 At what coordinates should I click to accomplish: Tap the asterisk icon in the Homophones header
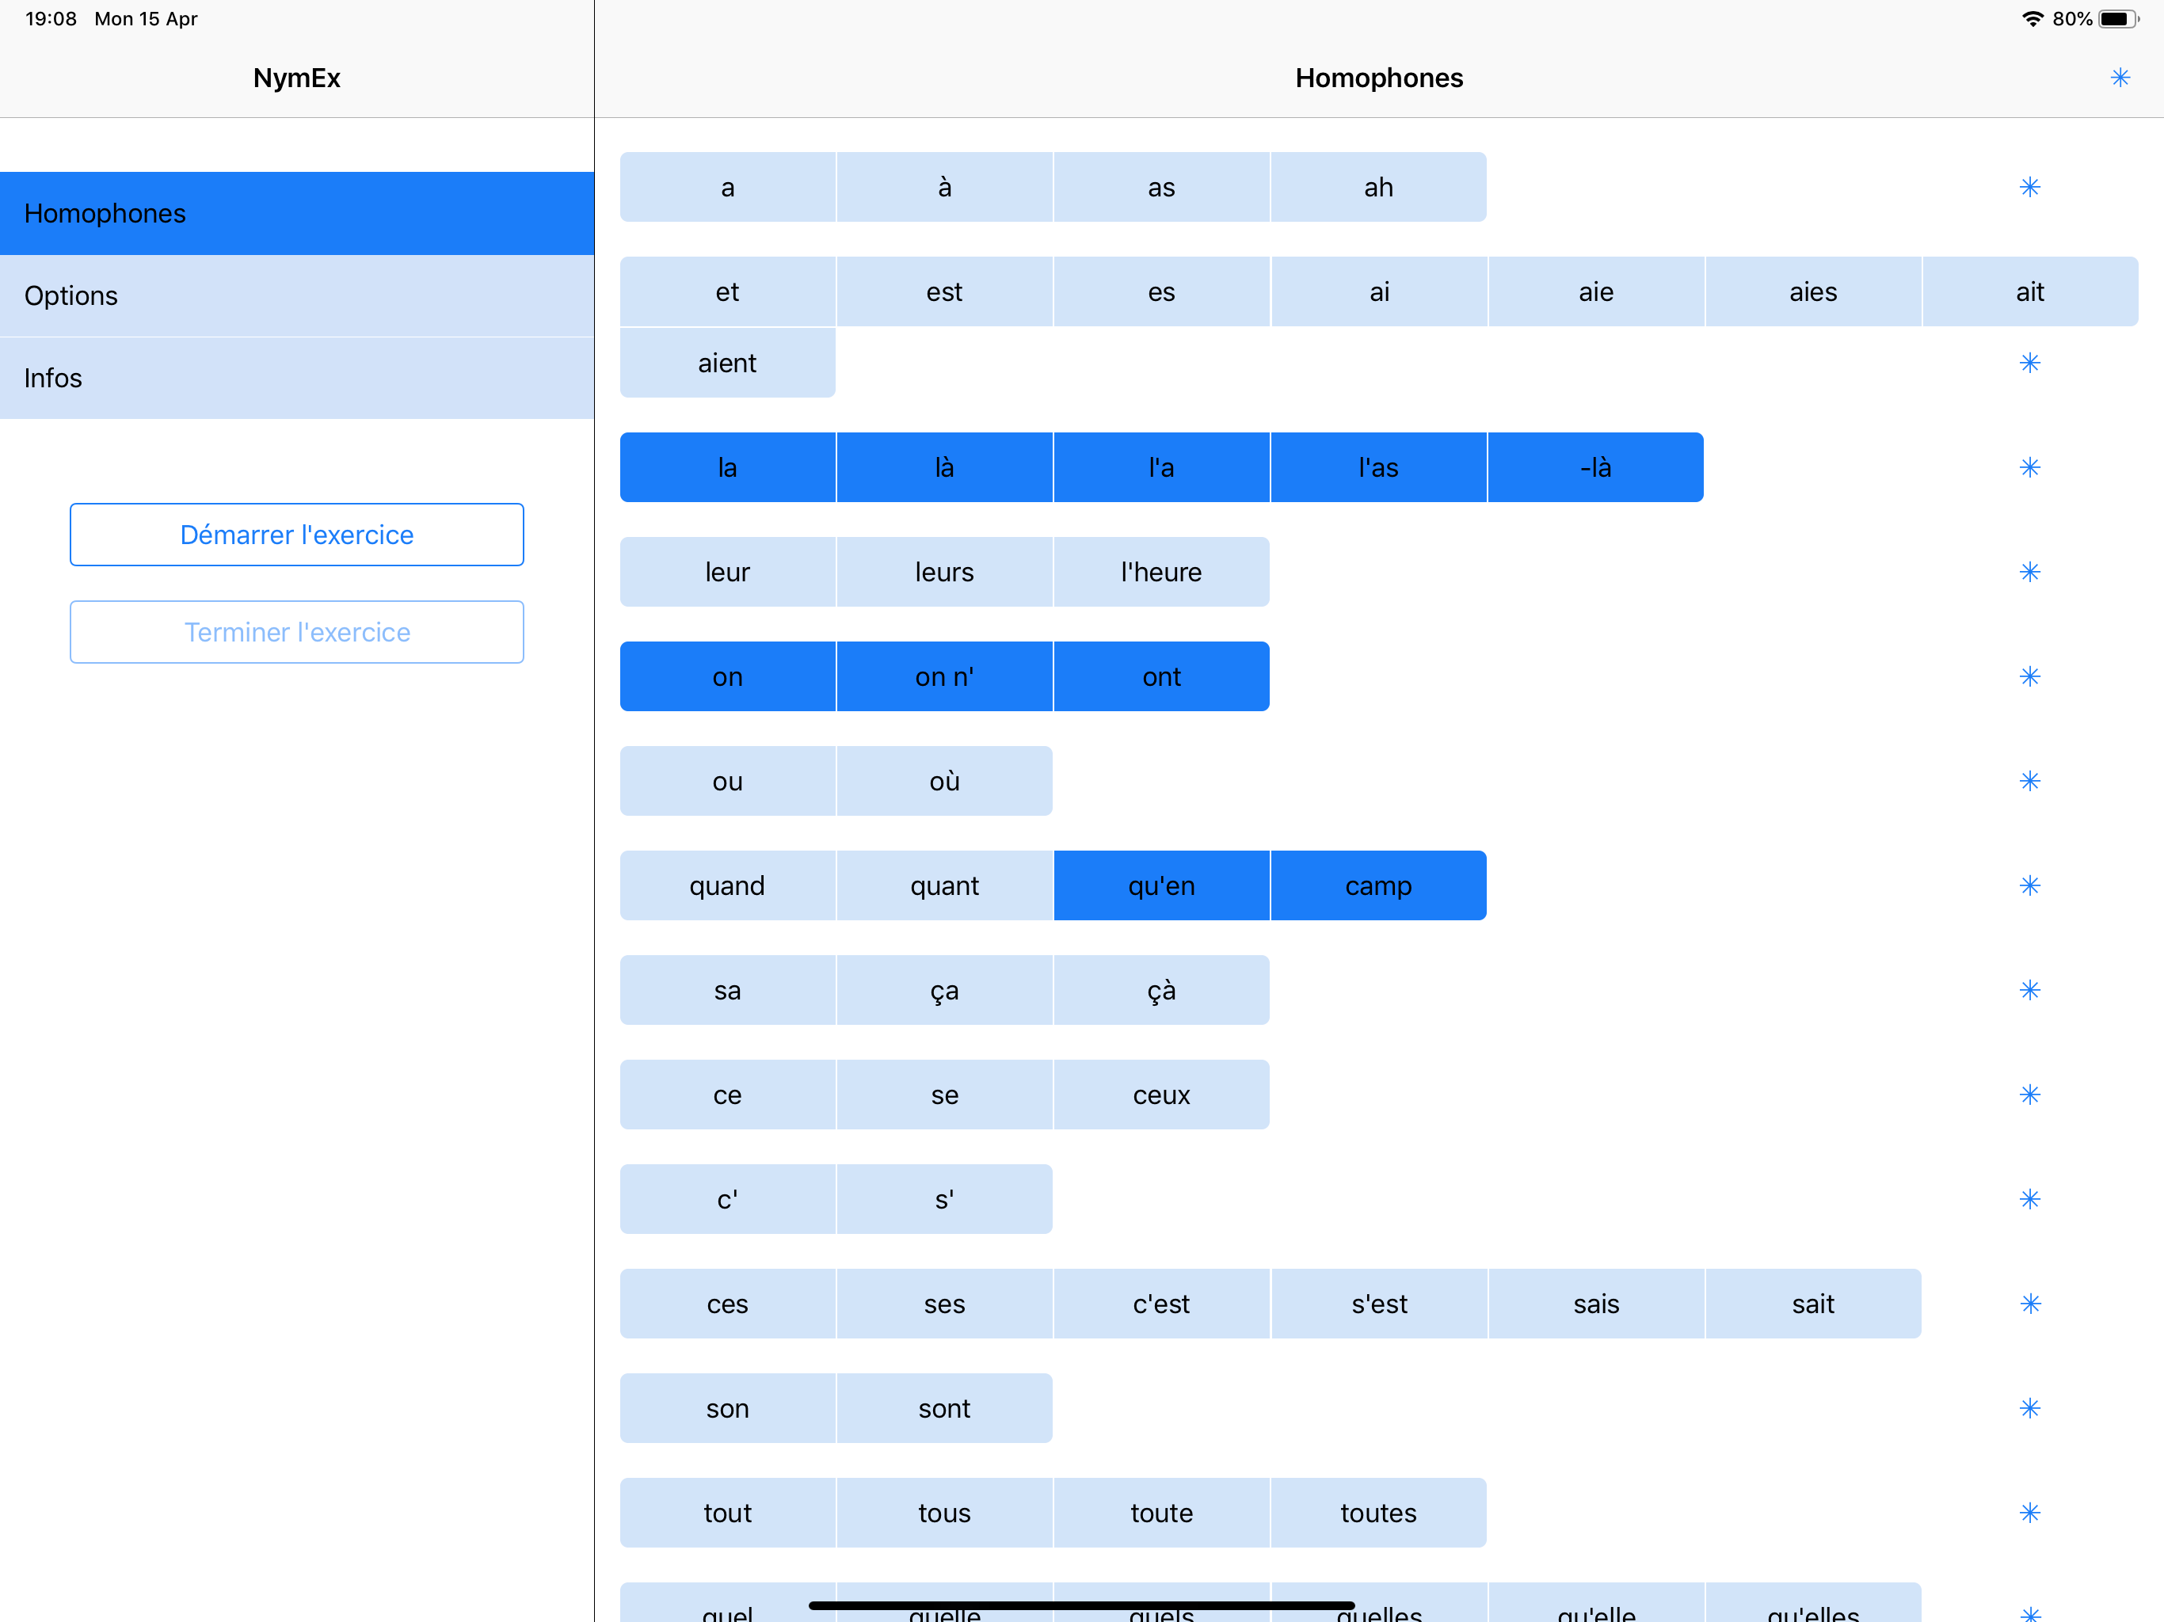(2119, 78)
